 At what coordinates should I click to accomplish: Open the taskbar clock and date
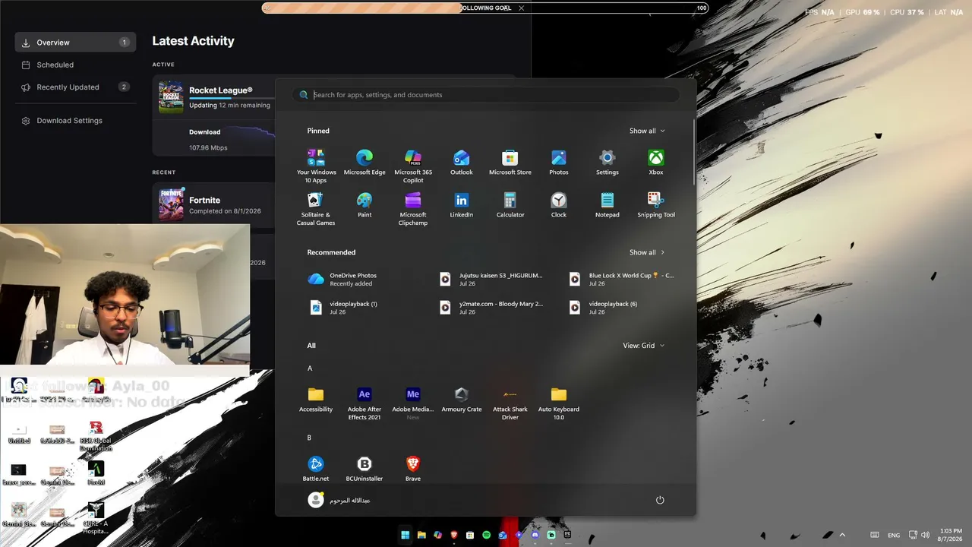coord(951,535)
